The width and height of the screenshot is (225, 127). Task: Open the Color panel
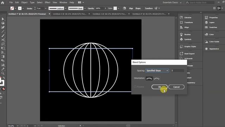(210, 35)
